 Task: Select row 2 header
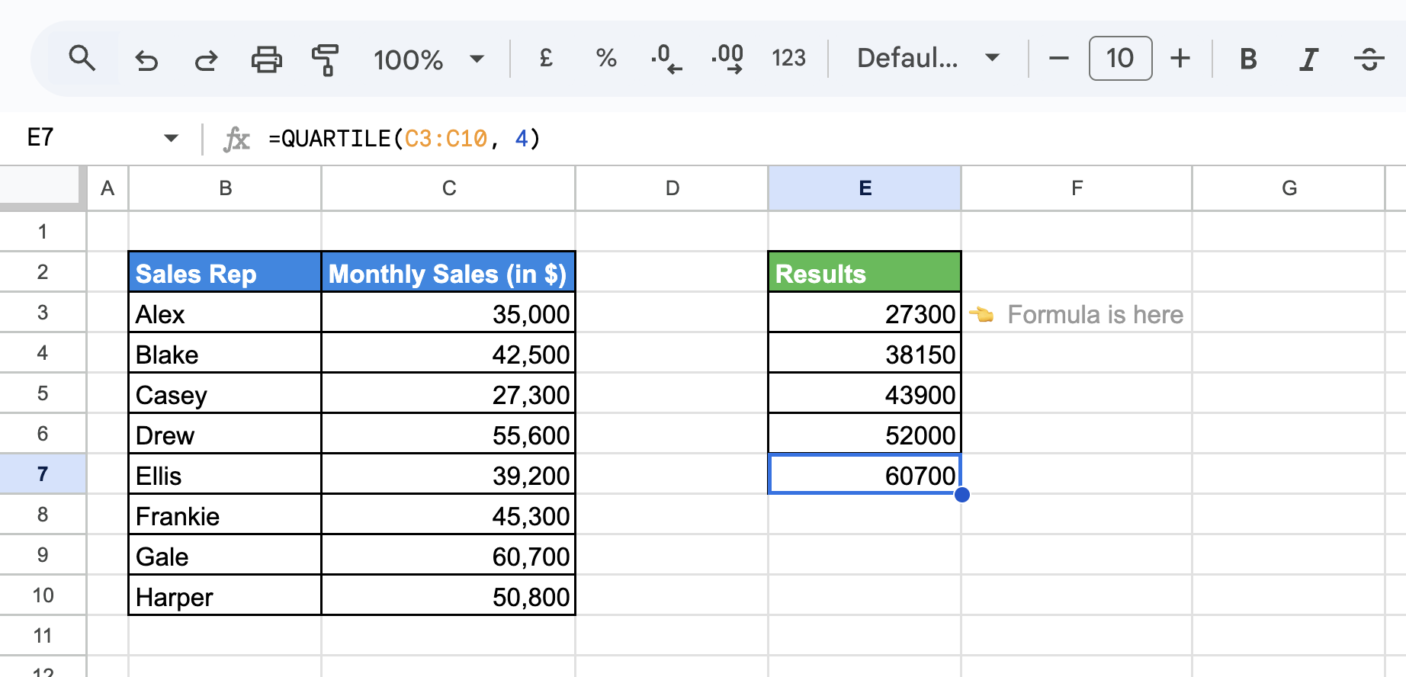(43, 271)
